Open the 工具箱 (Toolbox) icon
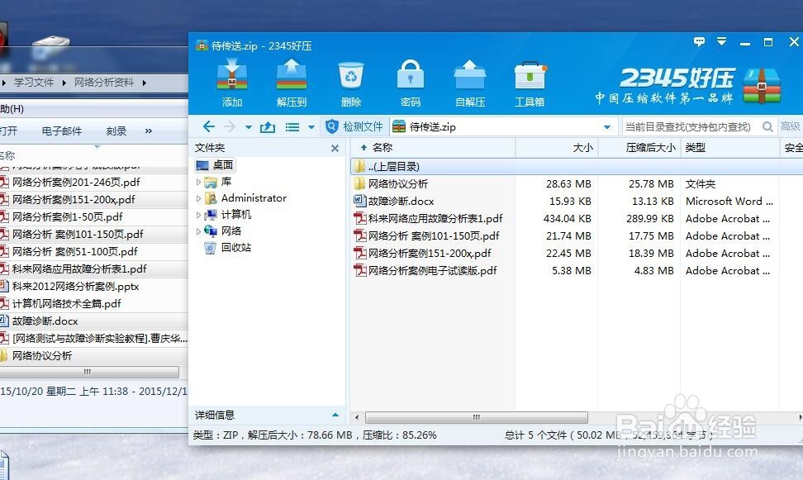803x480 pixels. coord(530,83)
